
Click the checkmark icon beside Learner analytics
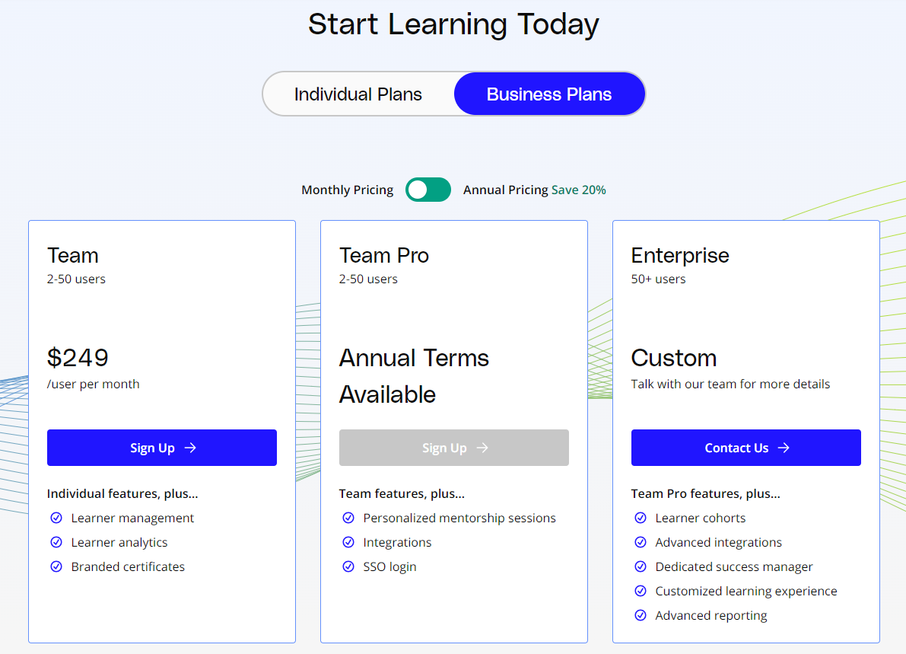click(56, 542)
